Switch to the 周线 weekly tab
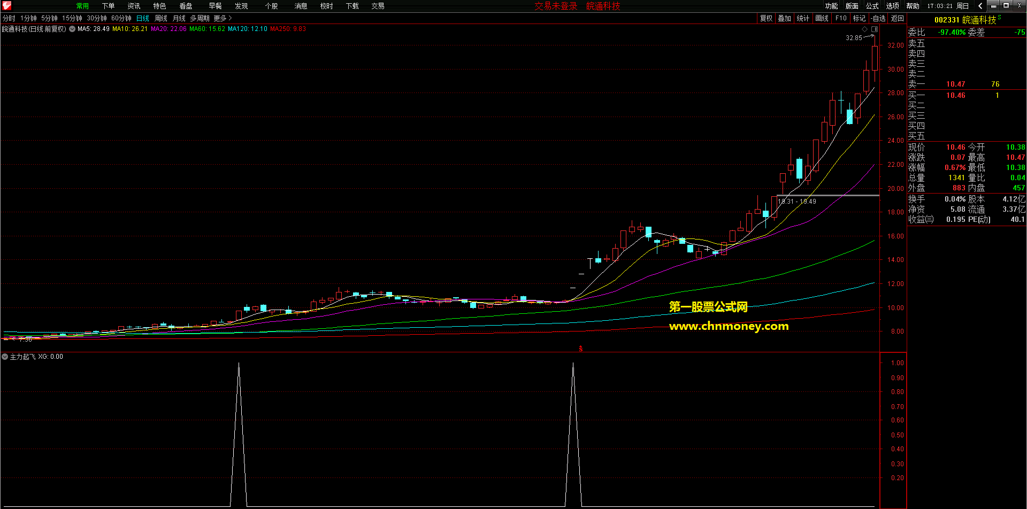 [x=161, y=18]
